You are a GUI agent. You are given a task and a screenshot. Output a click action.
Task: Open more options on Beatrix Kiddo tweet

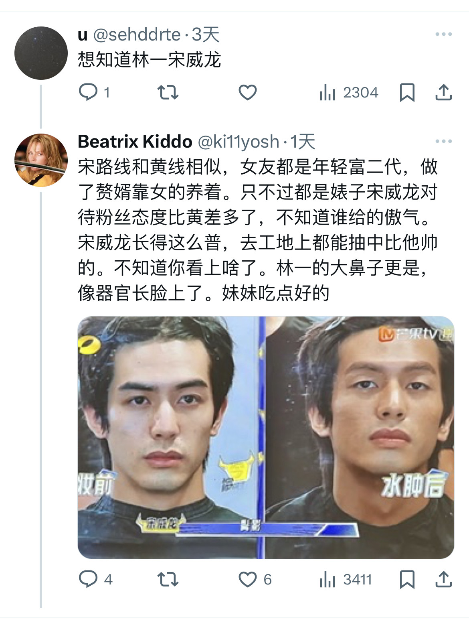point(444,141)
